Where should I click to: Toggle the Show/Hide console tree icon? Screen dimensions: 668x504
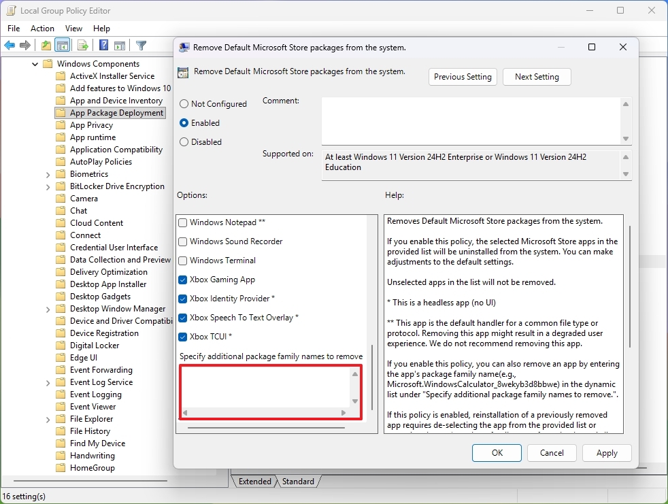click(62, 45)
